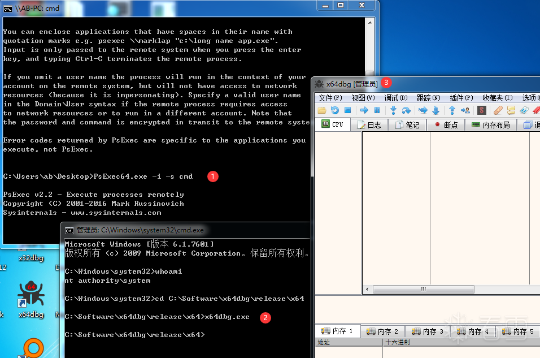The image size is (540, 358).
Task: Click the Trace Over dotted down-arrow icon
Action: click(x=436, y=110)
